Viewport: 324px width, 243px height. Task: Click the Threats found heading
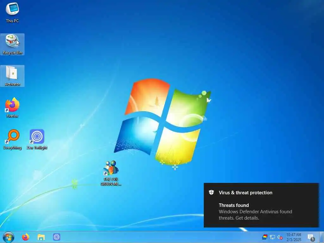[x=234, y=205]
